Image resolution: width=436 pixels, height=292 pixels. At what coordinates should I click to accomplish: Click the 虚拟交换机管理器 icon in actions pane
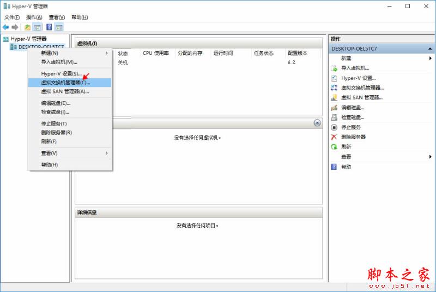[x=334, y=88]
